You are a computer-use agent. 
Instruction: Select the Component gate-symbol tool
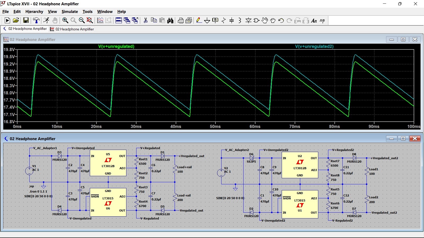click(x=256, y=20)
